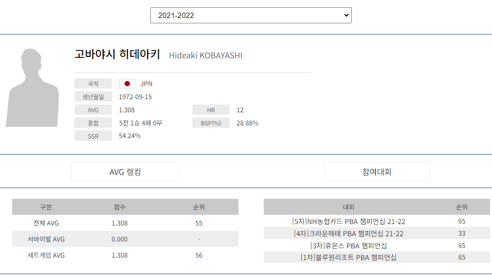
Task: Open [3차]휴온스 PBA 챔피언십
Action: point(348,245)
